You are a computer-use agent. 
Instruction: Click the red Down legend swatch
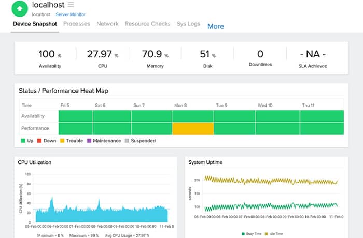pyautogui.click(x=39, y=141)
